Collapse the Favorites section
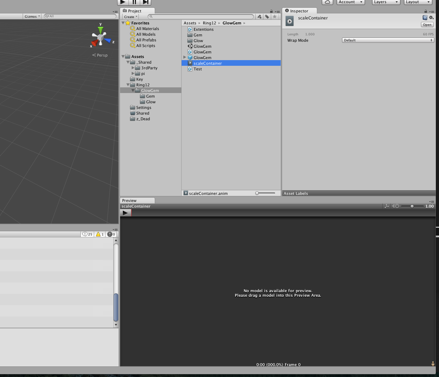 (123, 23)
